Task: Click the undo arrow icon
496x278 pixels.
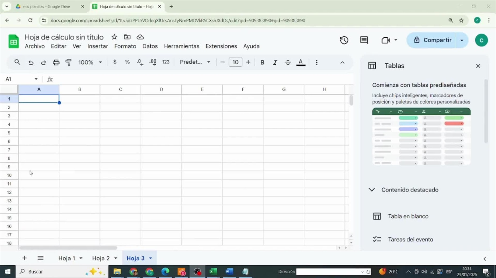Action: [31, 62]
